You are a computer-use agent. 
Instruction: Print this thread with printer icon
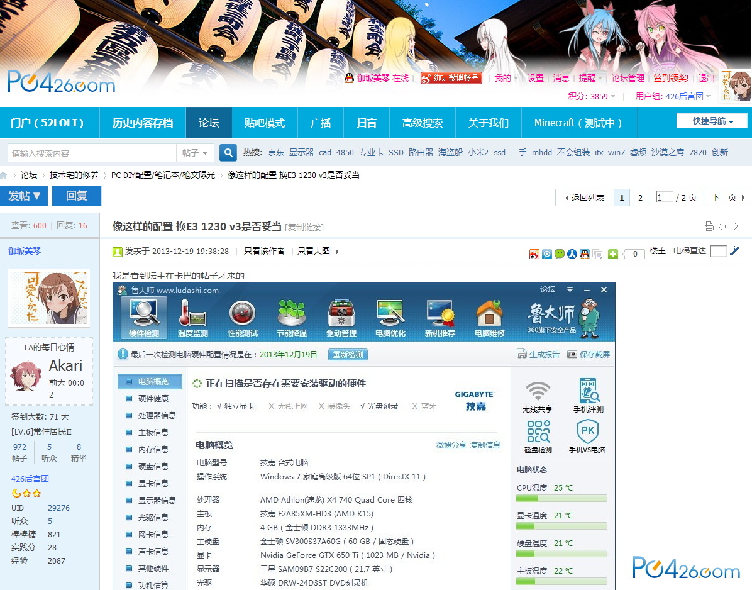709,226
